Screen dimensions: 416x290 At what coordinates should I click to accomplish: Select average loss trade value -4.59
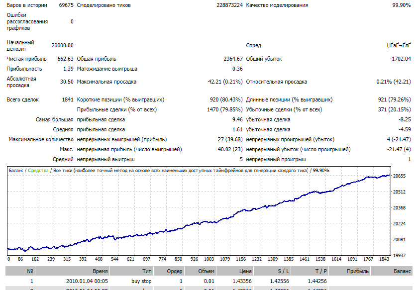tap(405, 129)
